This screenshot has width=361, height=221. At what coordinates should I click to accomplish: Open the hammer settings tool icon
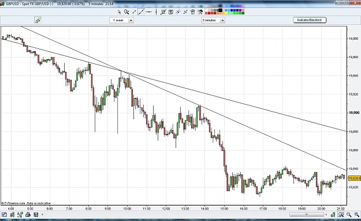[x=200, y=12]
